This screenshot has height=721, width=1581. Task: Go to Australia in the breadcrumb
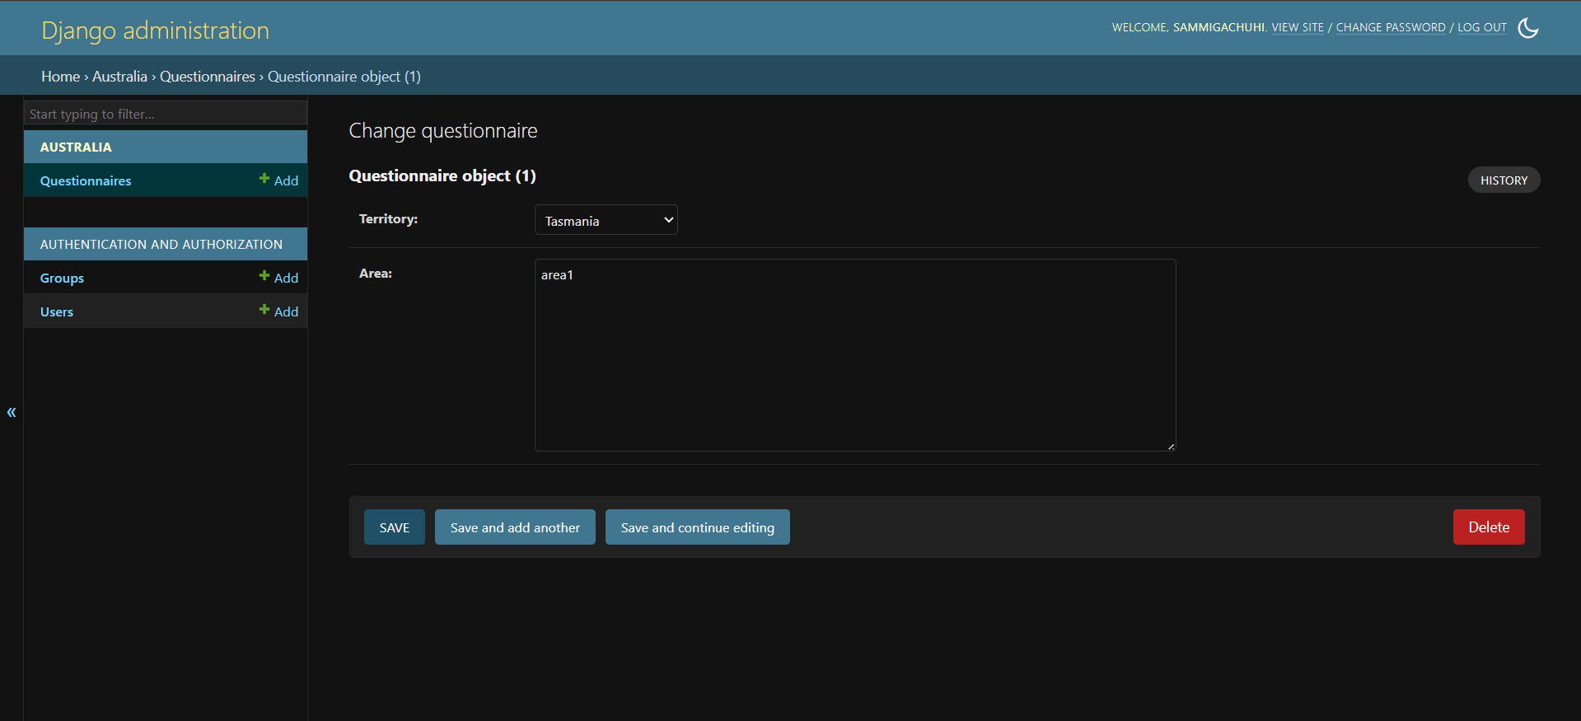pos(119,77)
